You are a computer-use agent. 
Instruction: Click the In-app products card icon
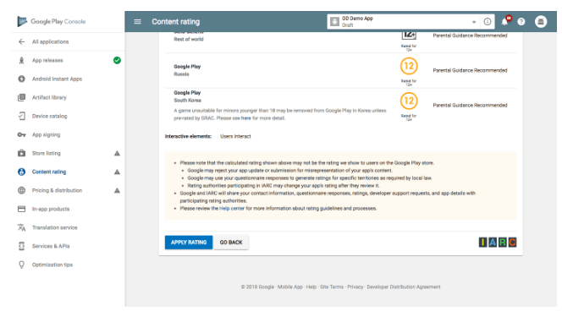(21, 209)
